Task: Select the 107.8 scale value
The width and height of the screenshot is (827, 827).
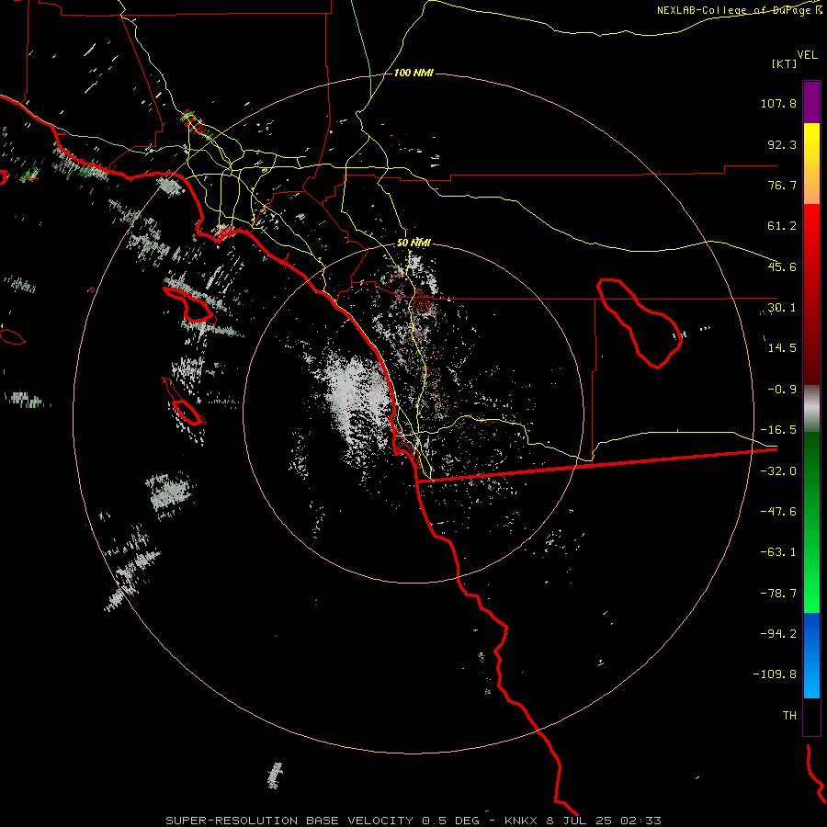Action: 778,103
